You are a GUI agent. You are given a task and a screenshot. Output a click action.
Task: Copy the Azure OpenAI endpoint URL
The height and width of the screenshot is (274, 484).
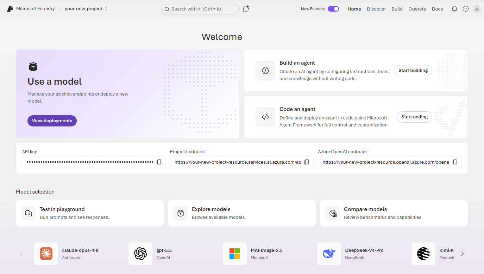pyautogui.click(x=455, y=162)
